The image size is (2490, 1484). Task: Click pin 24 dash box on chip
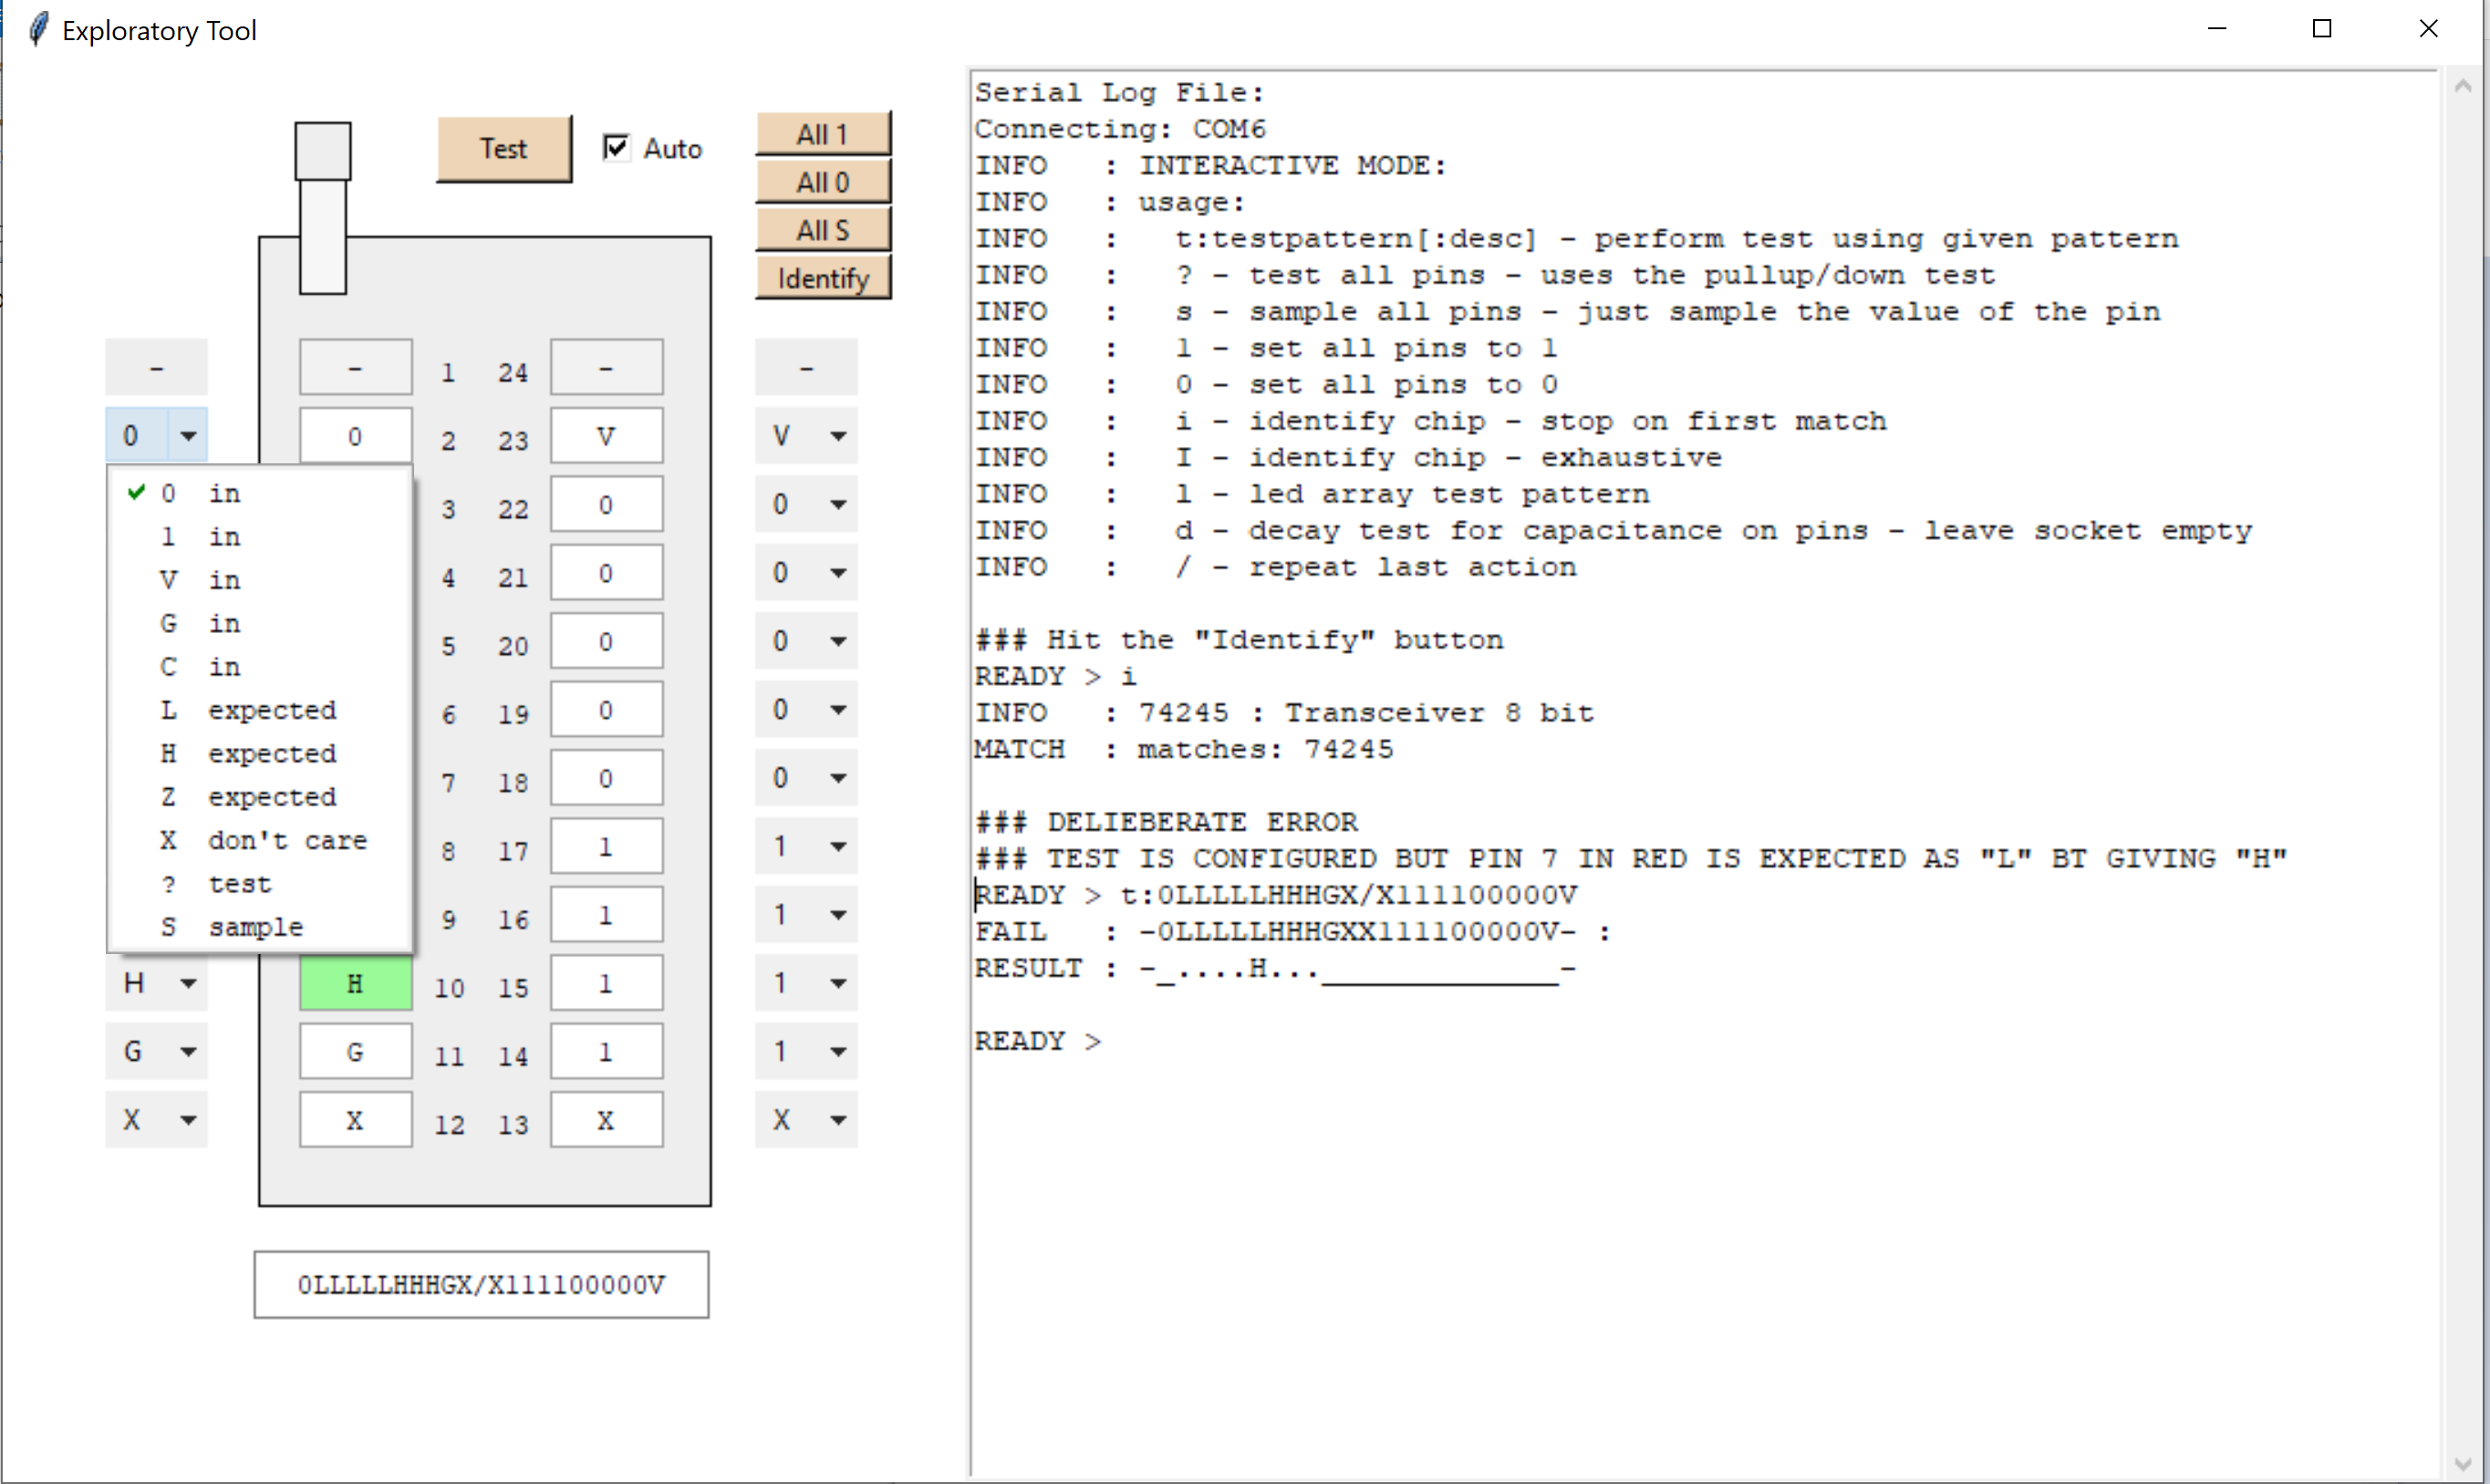click(606, 367)
